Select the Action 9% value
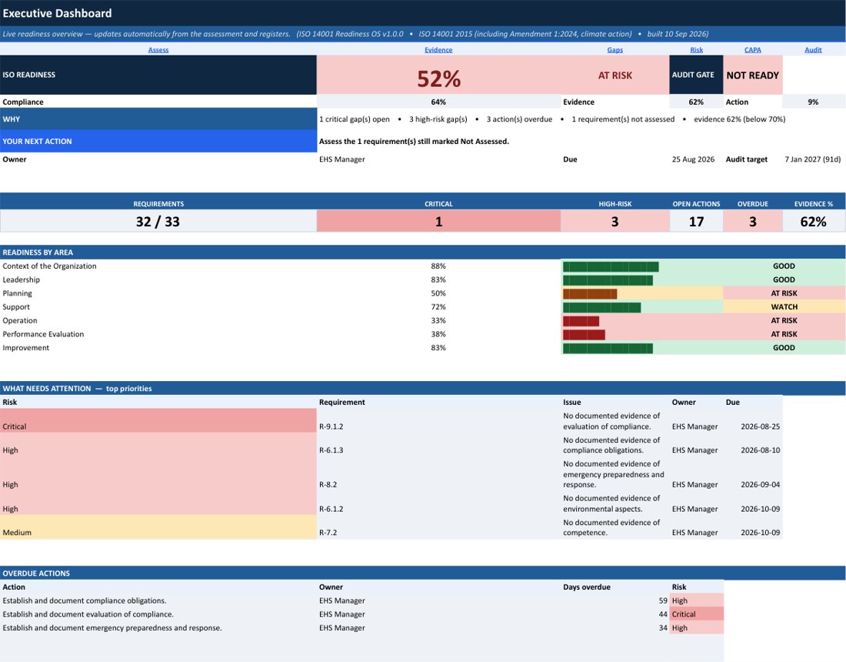Image resolution: width=846 pixels, height=662 pixels. [813, 102]
